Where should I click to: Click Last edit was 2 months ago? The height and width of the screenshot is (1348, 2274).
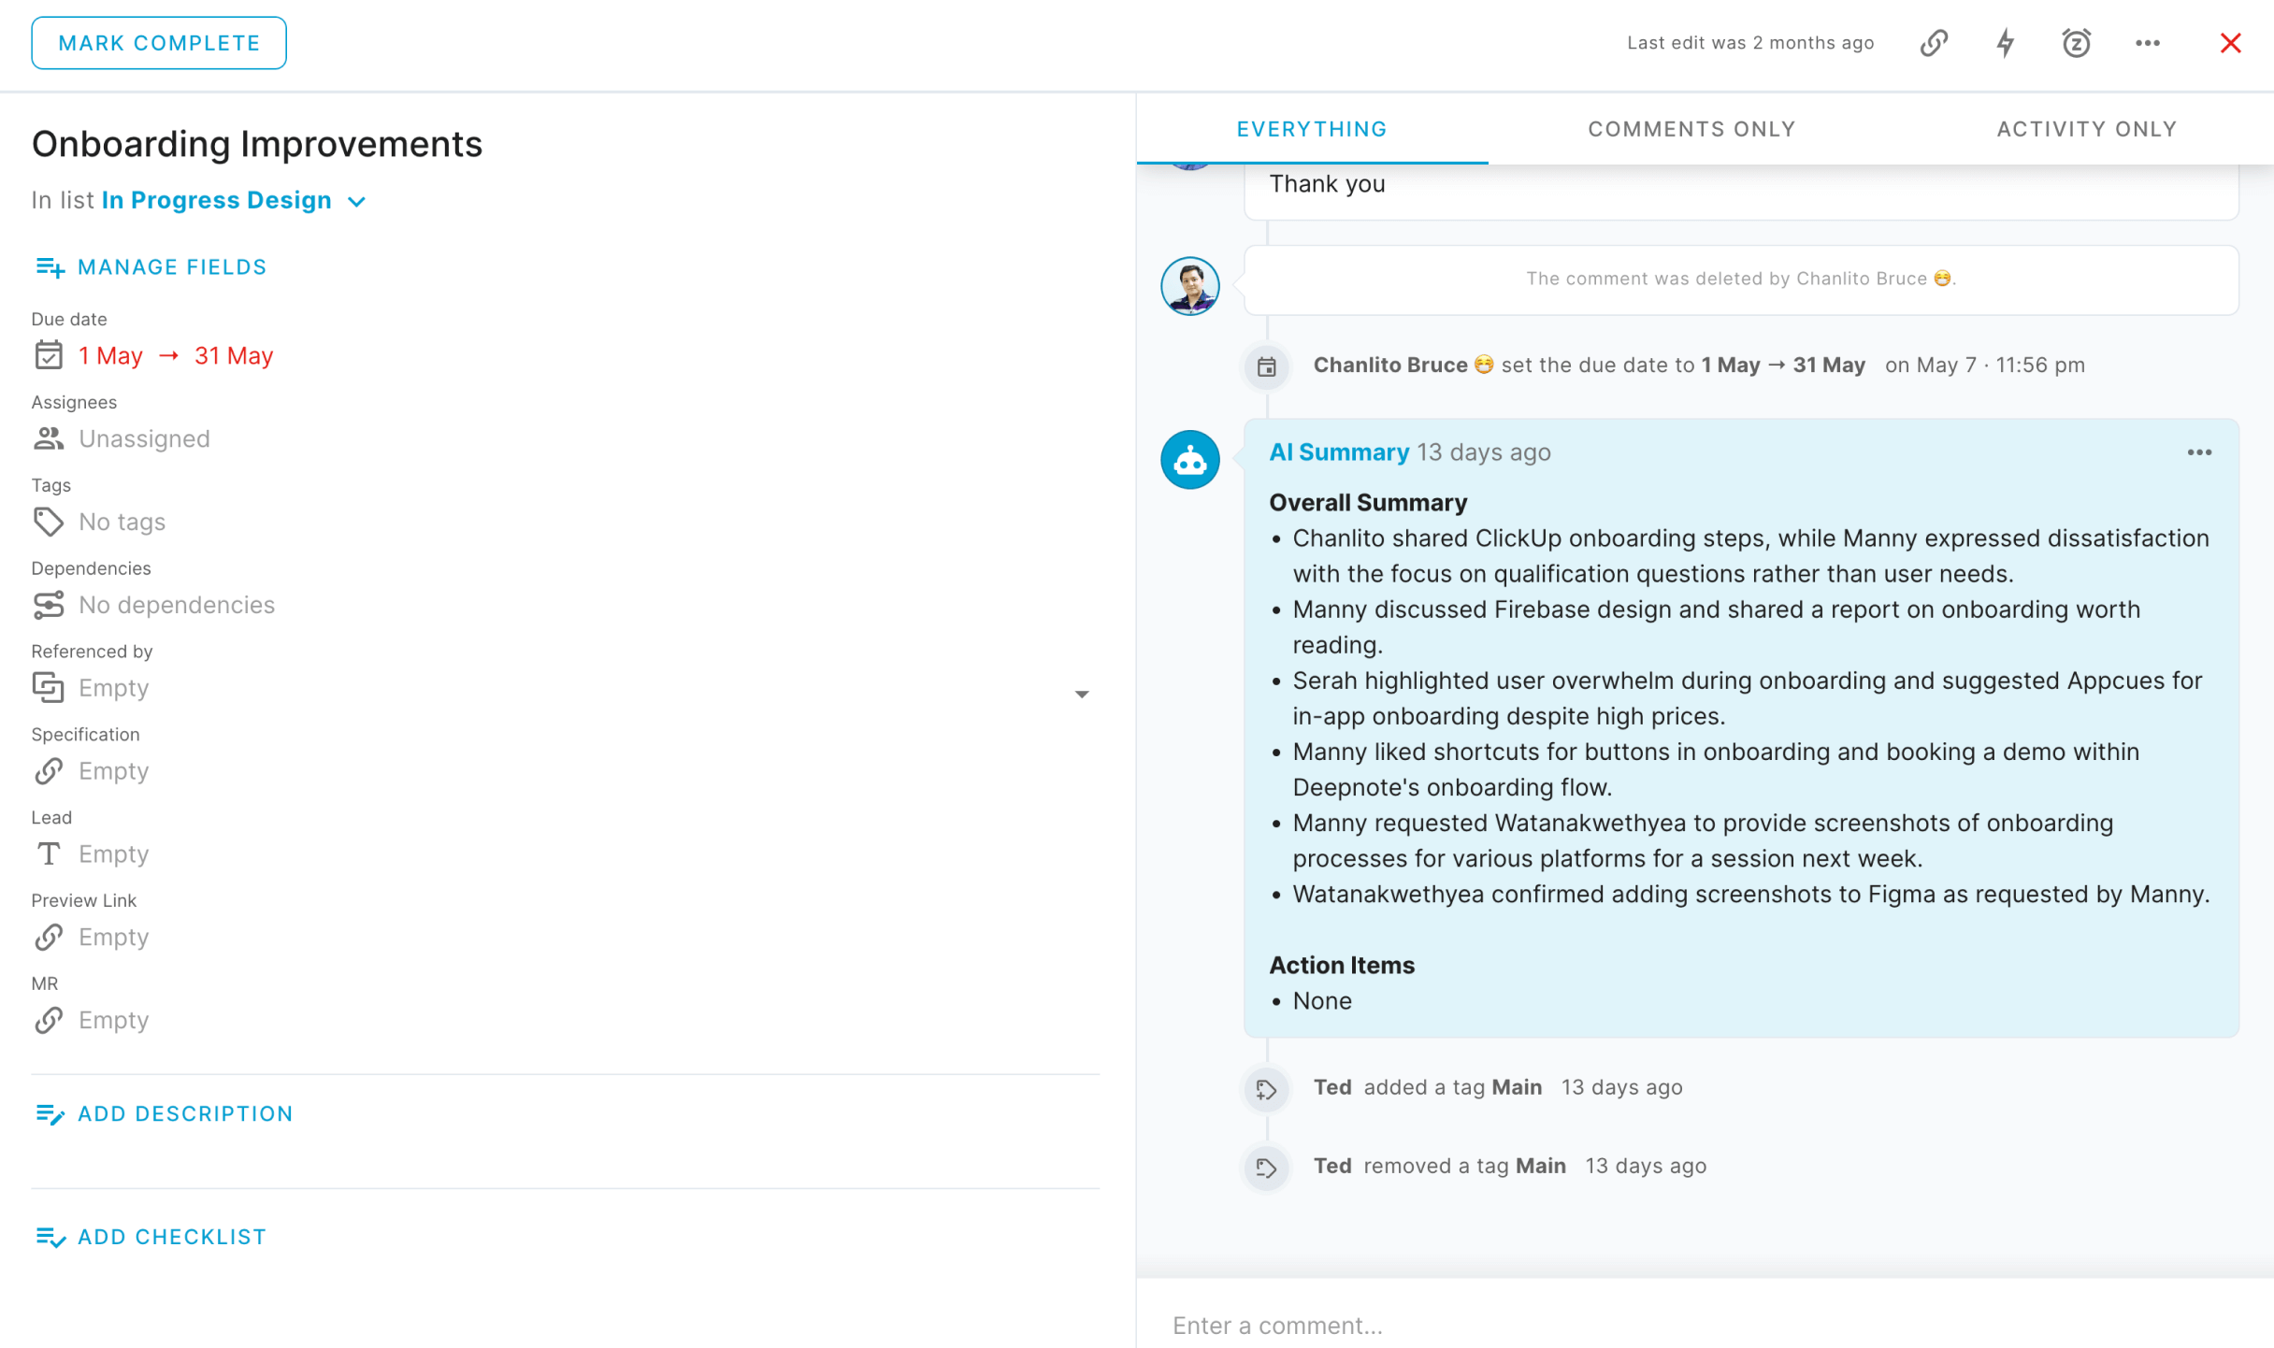tap(1750, 43)
